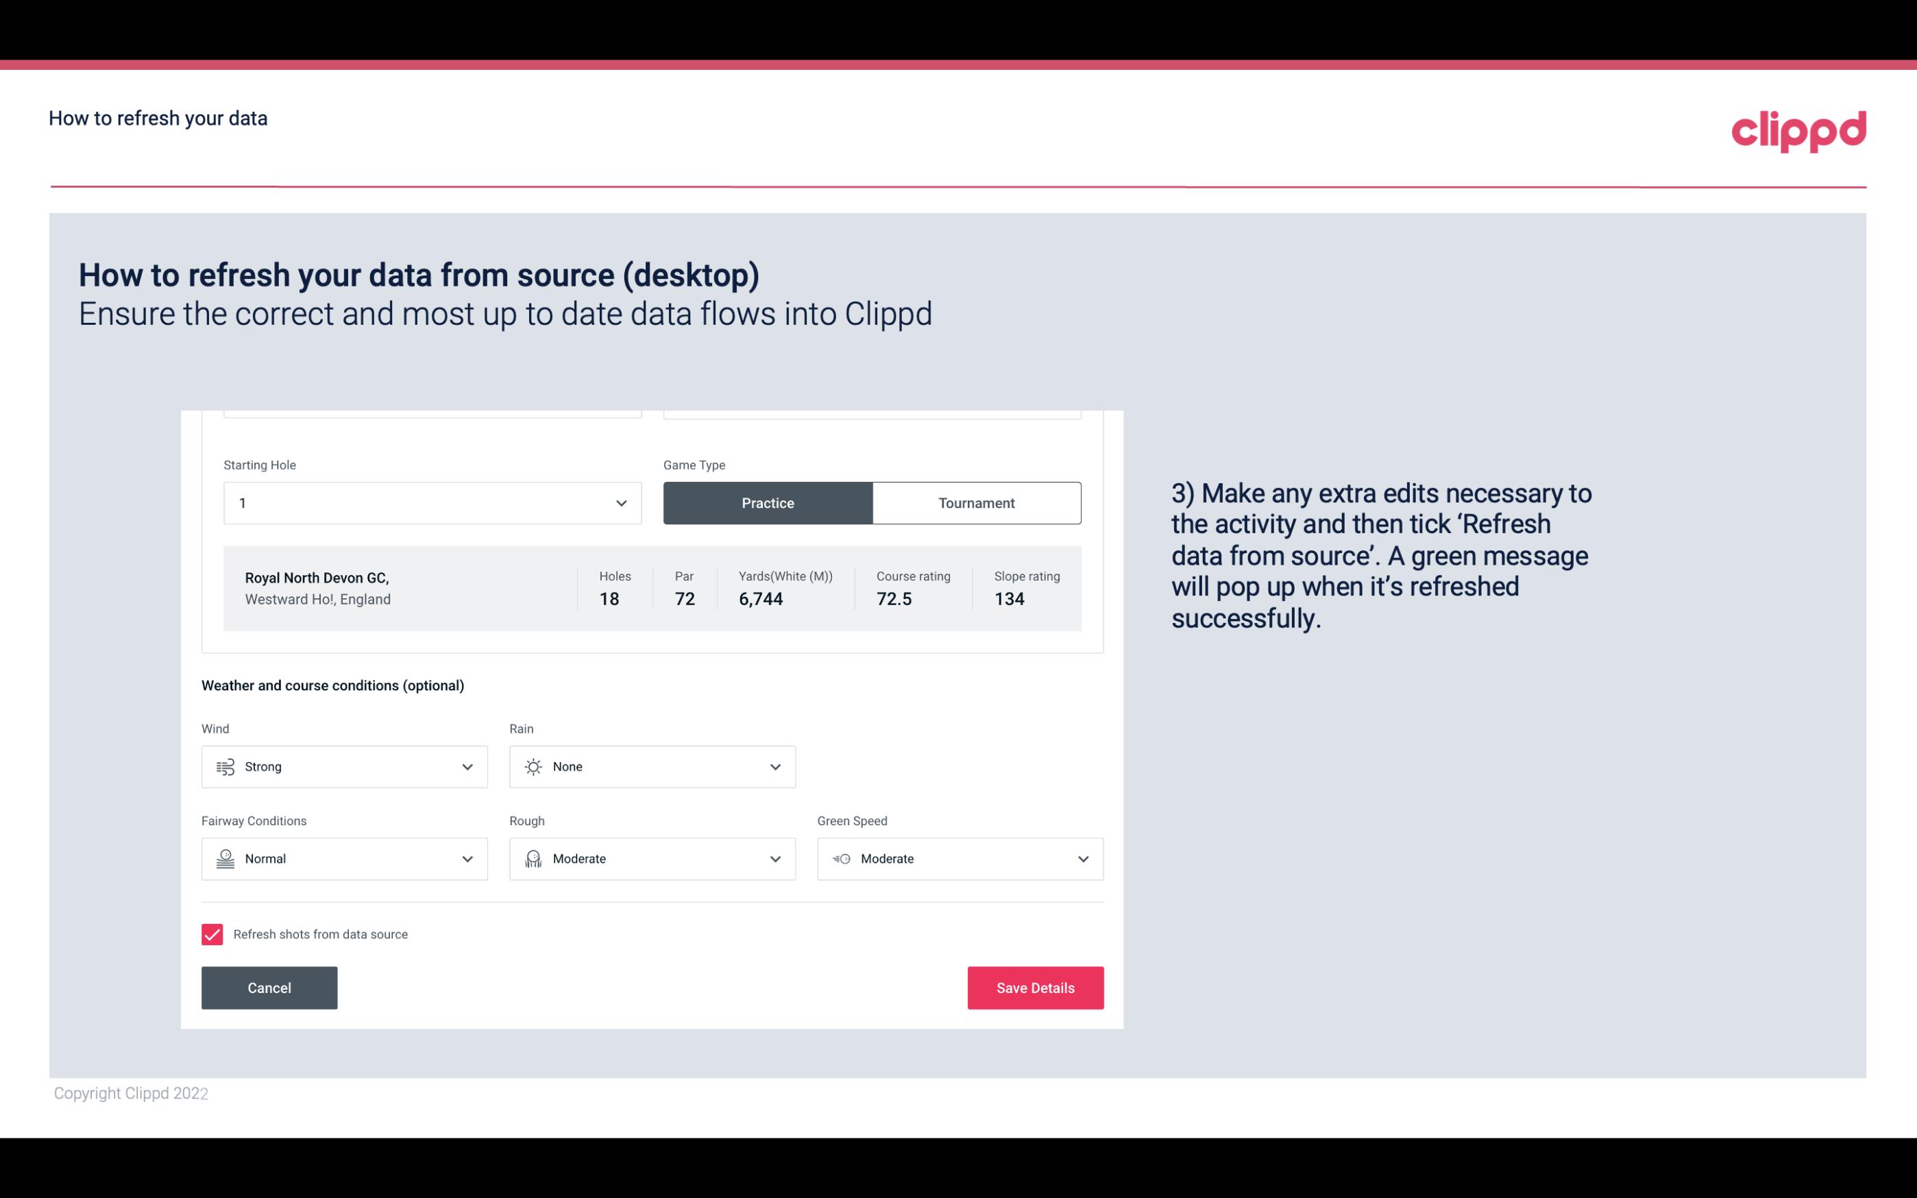Select the Tournament game type toggle
This screenshot has width=1917, height=1198.
click(976, 502)
